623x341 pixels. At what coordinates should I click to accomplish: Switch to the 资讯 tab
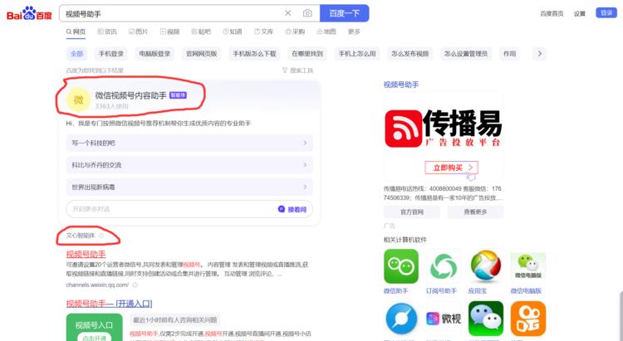tap(107, 32)
